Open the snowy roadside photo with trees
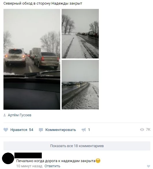This screenshot has width=153, height=169. click(80, 34)
